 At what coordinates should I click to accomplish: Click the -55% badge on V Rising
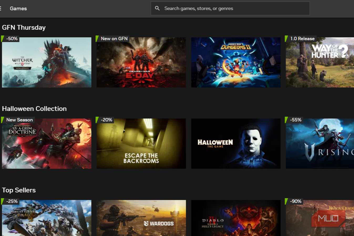click(294, 120)
